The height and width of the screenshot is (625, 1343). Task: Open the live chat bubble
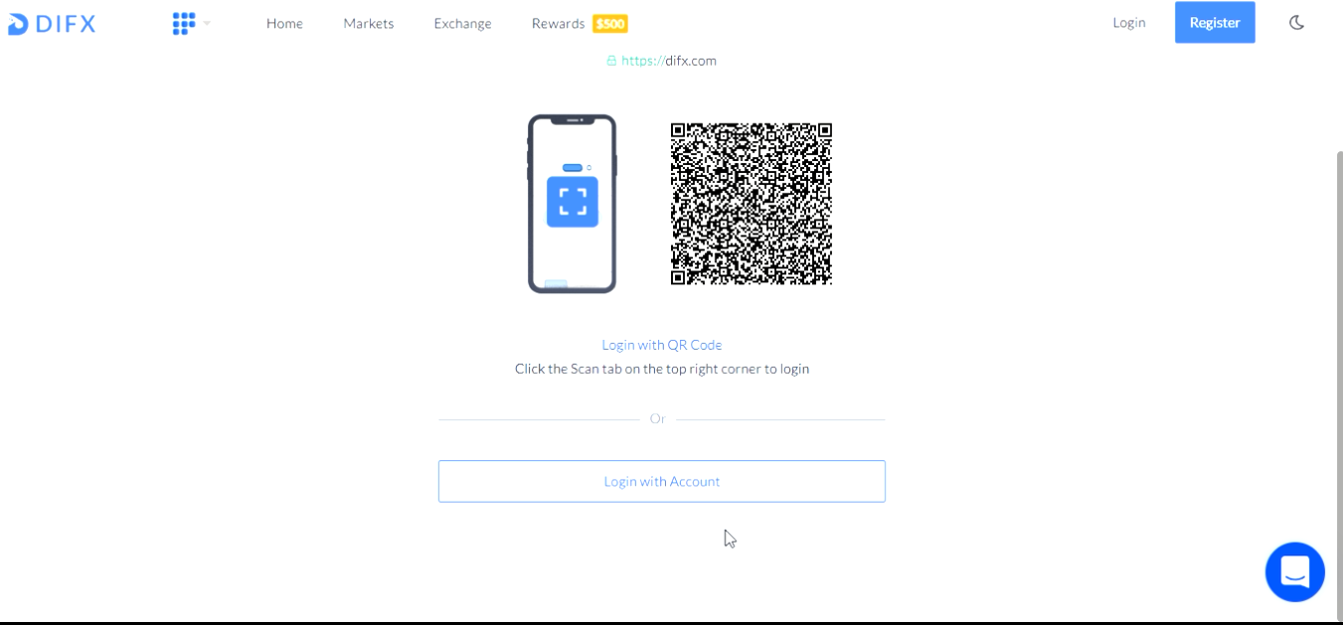point(1294,571)
